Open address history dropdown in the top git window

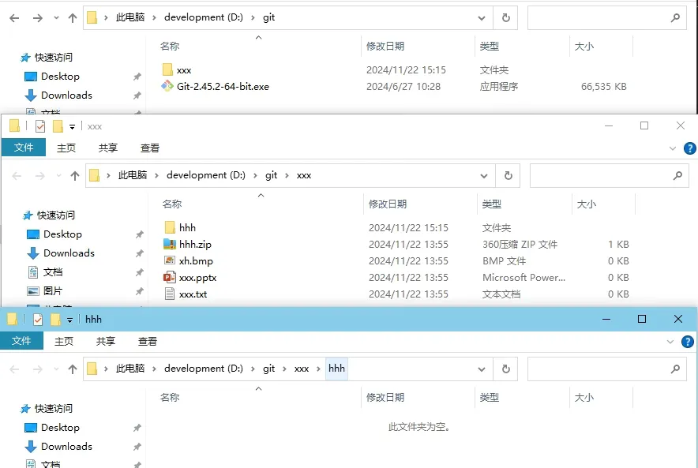click(x=482, y=17)
